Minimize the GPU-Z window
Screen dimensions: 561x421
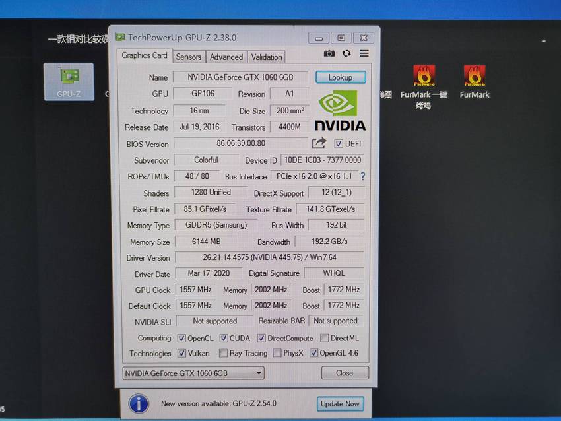(x=319, y=38)
